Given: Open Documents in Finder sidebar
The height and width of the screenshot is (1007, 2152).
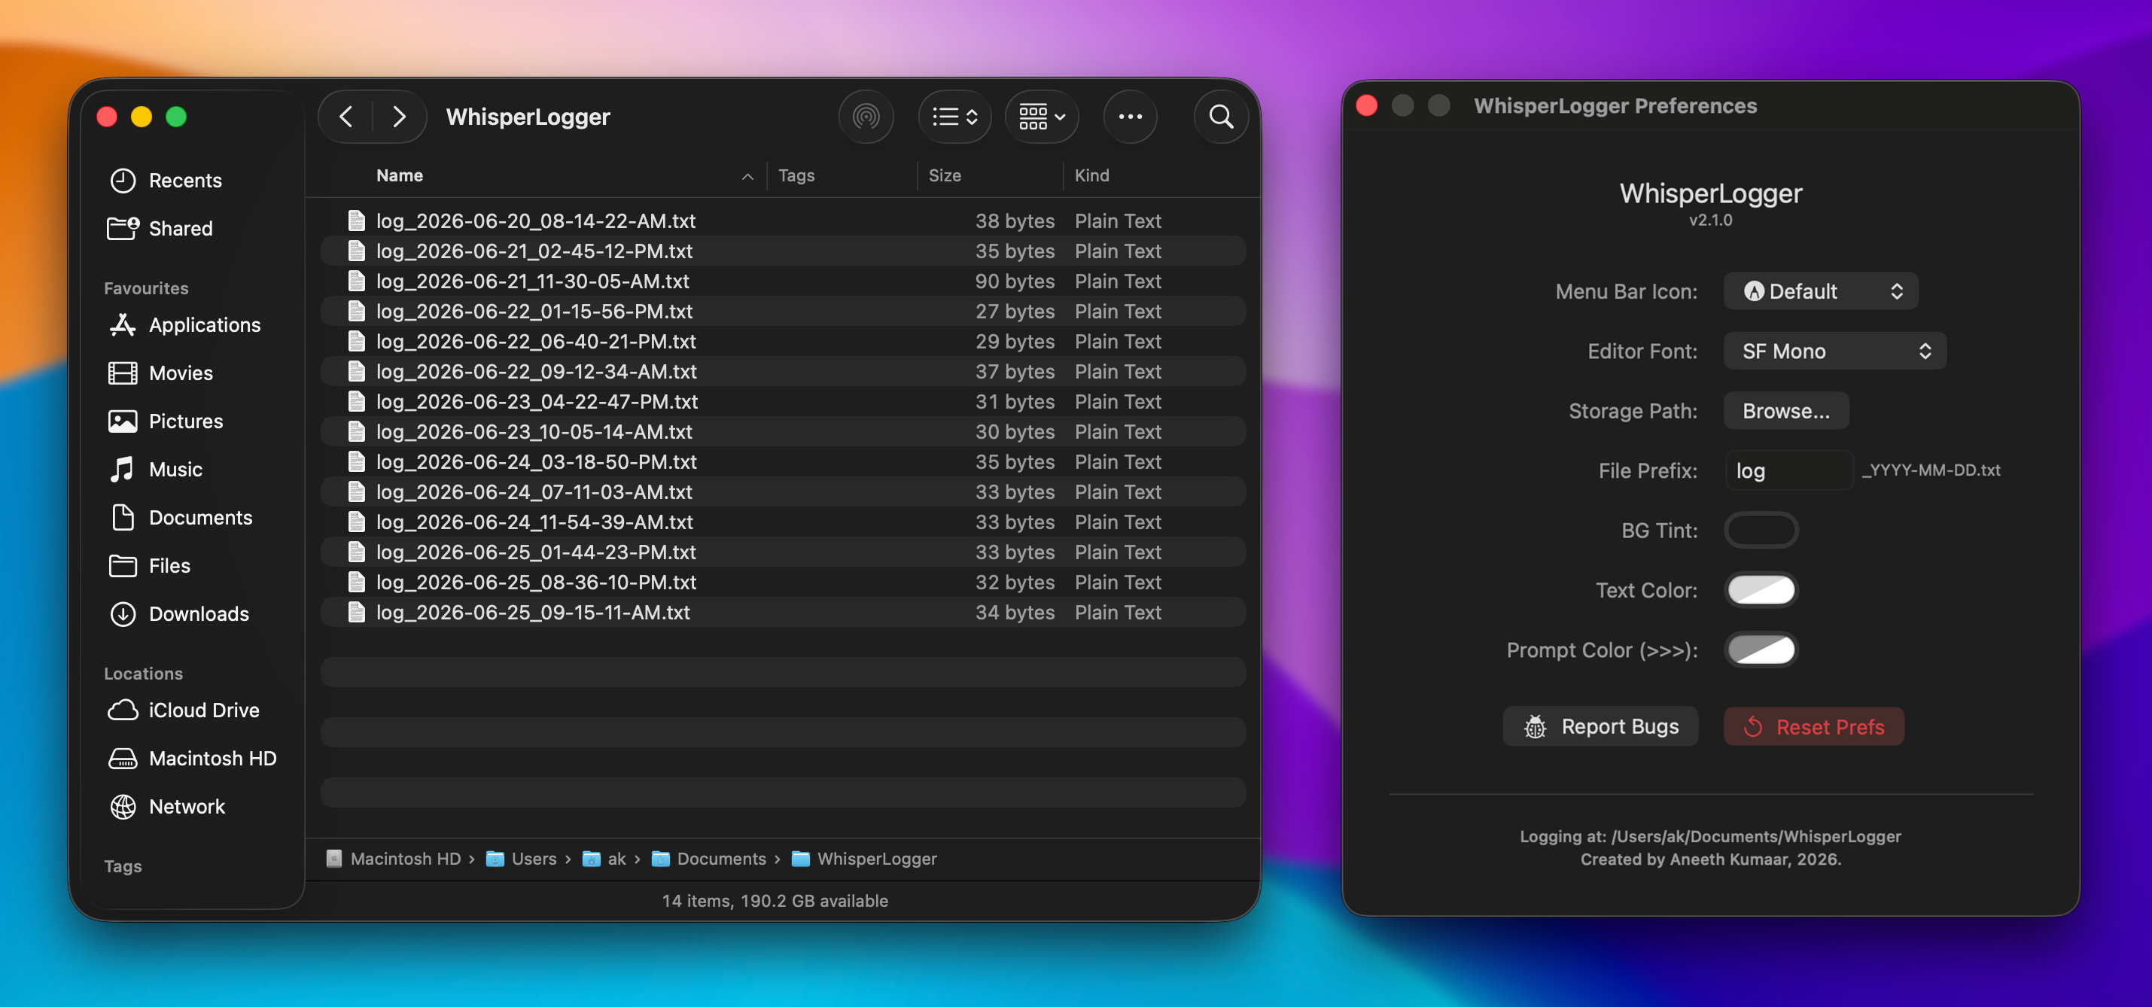Looking at the screenshot, I should [181, 518].
